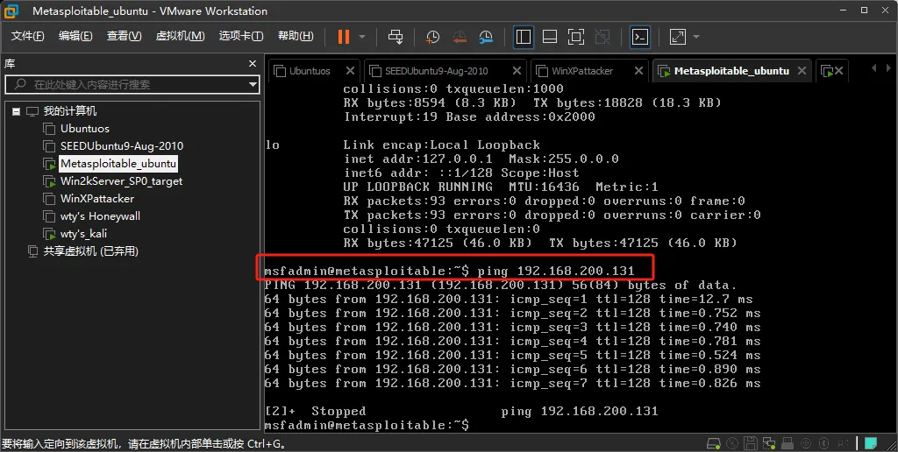Image resolution: width=898 pixels, height=452 pixels.
Task: Take a snapshot using the clock-plus icon
Action: tap(432, 37)
